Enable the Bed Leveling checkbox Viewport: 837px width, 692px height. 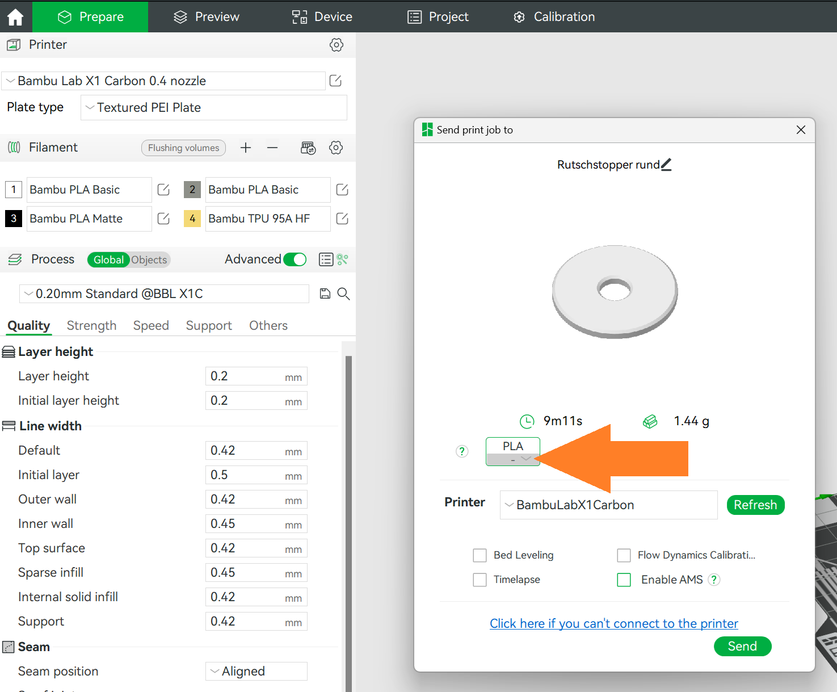point(480,555)
